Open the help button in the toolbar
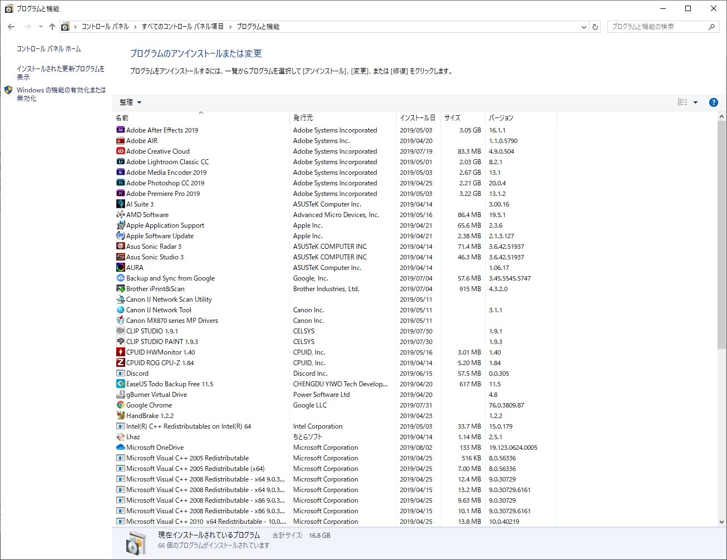This screenshot has height=560, width=727. tap(714, 102)
